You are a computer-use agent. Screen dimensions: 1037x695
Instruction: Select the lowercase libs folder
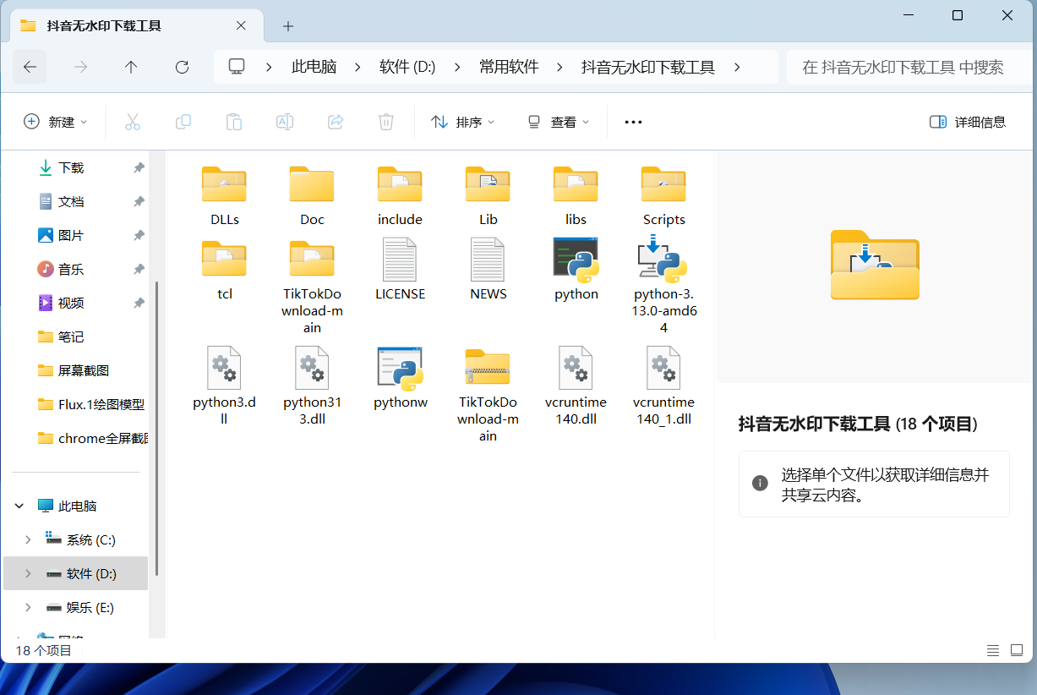click(576, 196)
